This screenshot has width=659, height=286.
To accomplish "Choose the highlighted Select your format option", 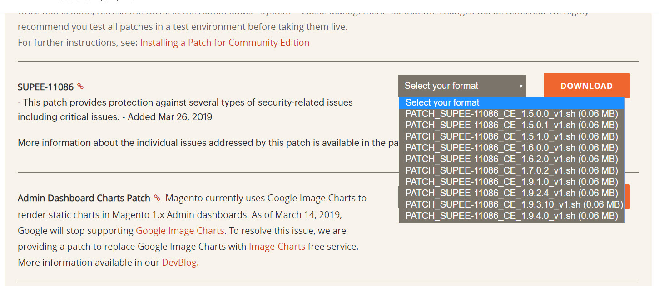I will [512, 102].
